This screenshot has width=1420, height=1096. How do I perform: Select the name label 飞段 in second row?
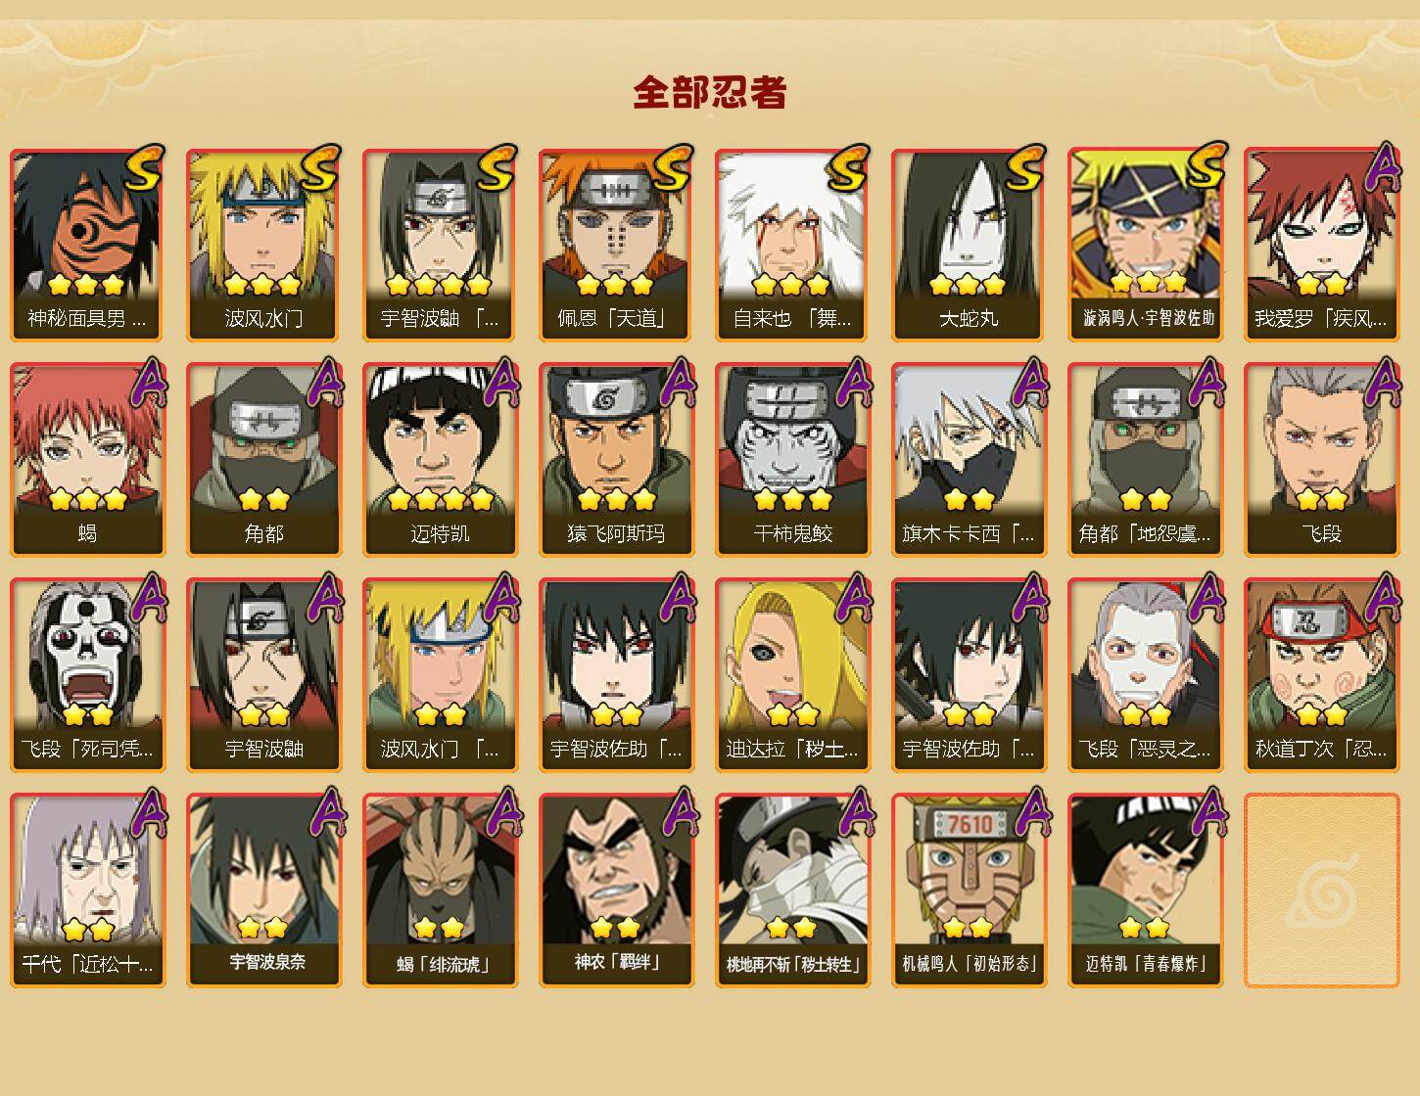[1321, 534]
